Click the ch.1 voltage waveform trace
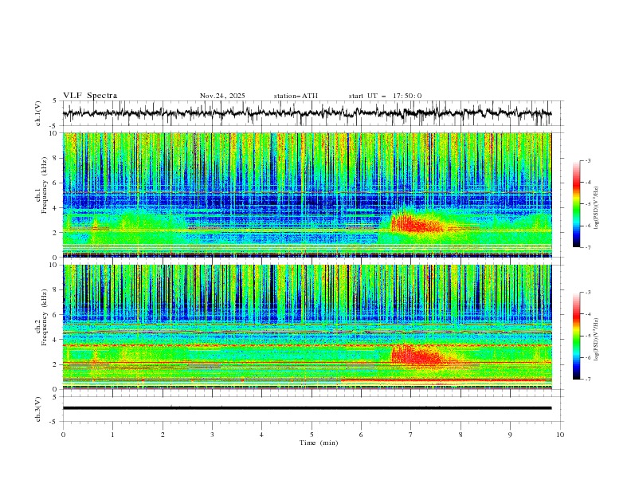The width and height of the screenshot is (631, 488). [307, 113]
